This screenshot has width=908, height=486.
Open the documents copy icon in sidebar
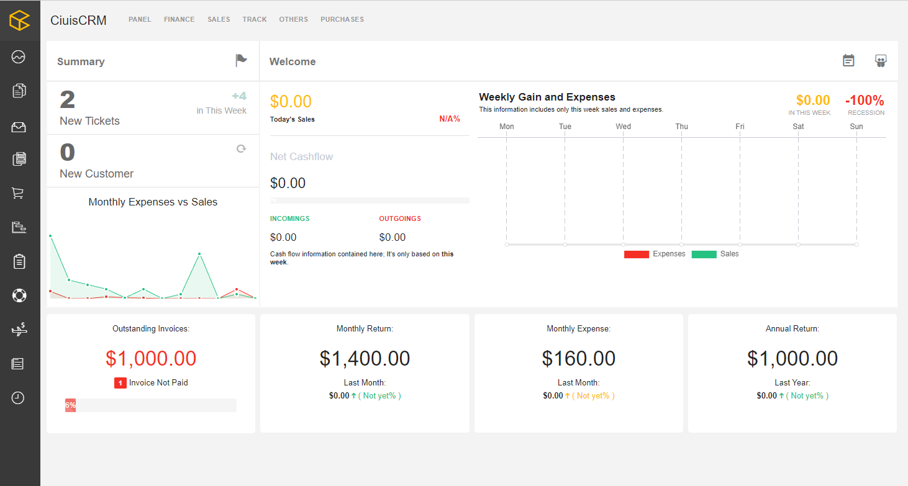coord(19,91)
